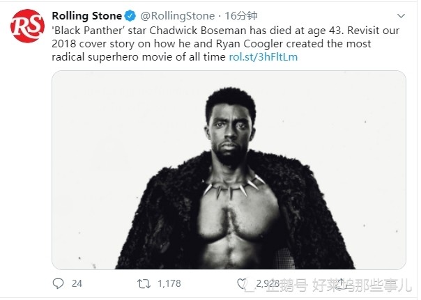Click the penguin watermark logo
The height and width of the screenshot is (300, 421).
249,285
